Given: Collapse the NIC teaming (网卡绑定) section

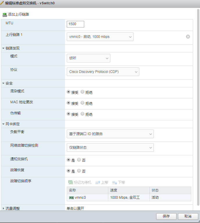Looking at the screenshot, I should tap(3, 124).
